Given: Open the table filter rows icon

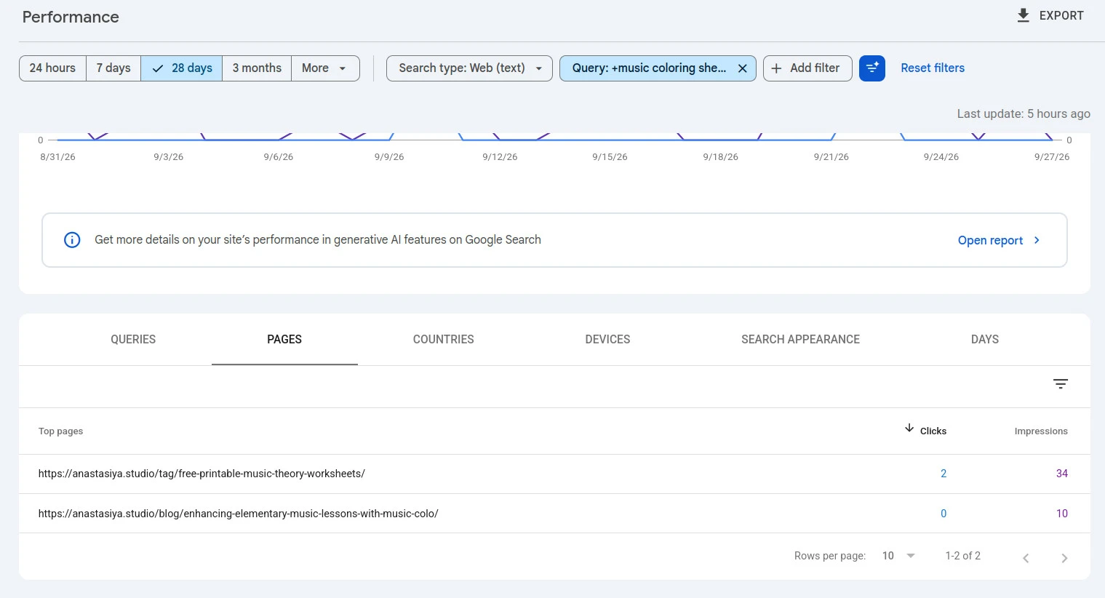Looking at the screenshot, I should [1061, 384].
